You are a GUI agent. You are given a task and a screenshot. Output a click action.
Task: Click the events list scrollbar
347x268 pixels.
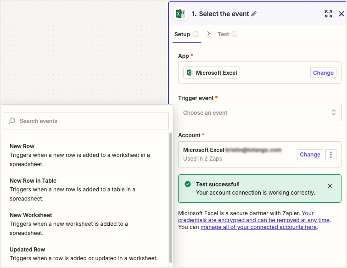click(x=171, y=197)
